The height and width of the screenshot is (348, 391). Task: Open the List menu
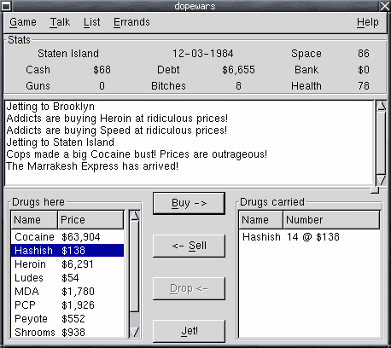[91, 22]
